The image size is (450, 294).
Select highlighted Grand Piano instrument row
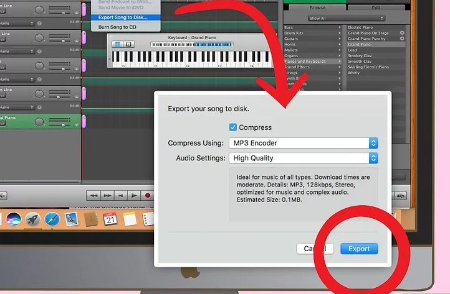376,44
